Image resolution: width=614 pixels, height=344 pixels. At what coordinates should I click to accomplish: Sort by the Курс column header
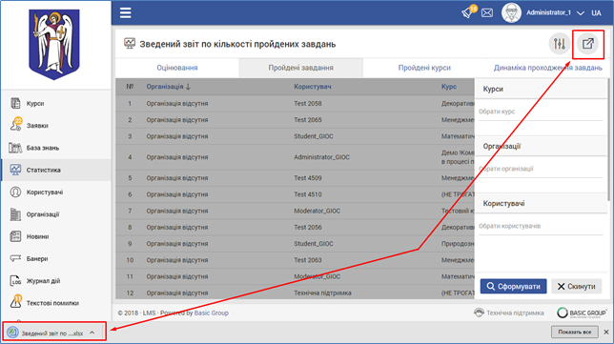[449, 87]
